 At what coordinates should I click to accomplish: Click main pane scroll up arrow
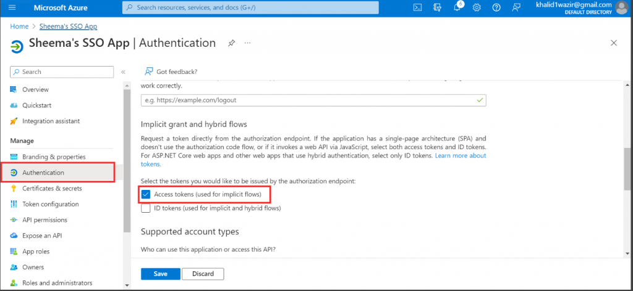click(x=627, y=86)
